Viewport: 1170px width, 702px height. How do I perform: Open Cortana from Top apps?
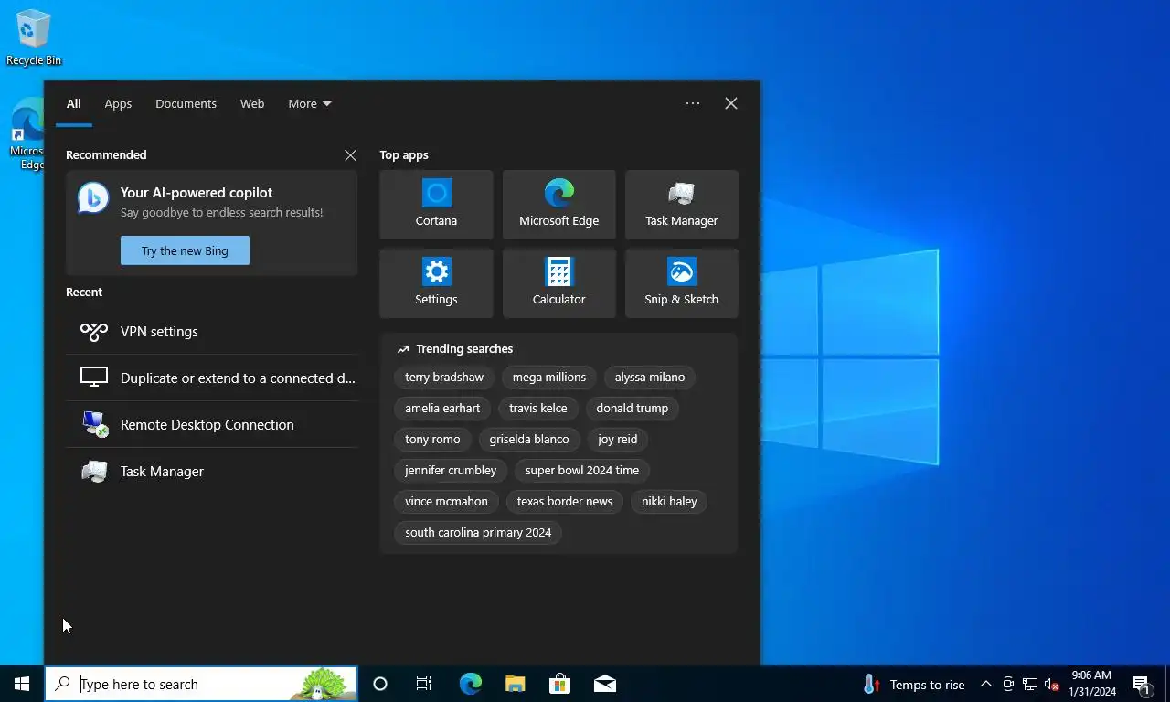point(436,205)
